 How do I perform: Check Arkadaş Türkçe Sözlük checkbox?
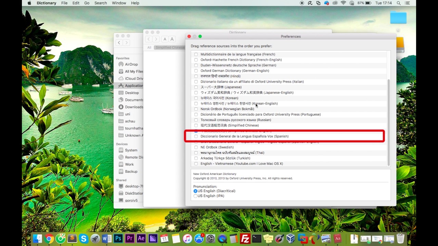196,158
